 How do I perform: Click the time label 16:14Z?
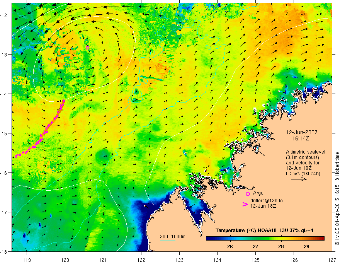[301, 138]
